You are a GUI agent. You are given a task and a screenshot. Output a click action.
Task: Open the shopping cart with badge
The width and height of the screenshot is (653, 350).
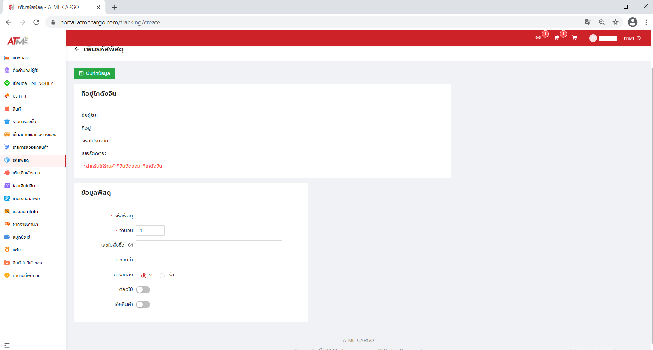coord(557,38)
